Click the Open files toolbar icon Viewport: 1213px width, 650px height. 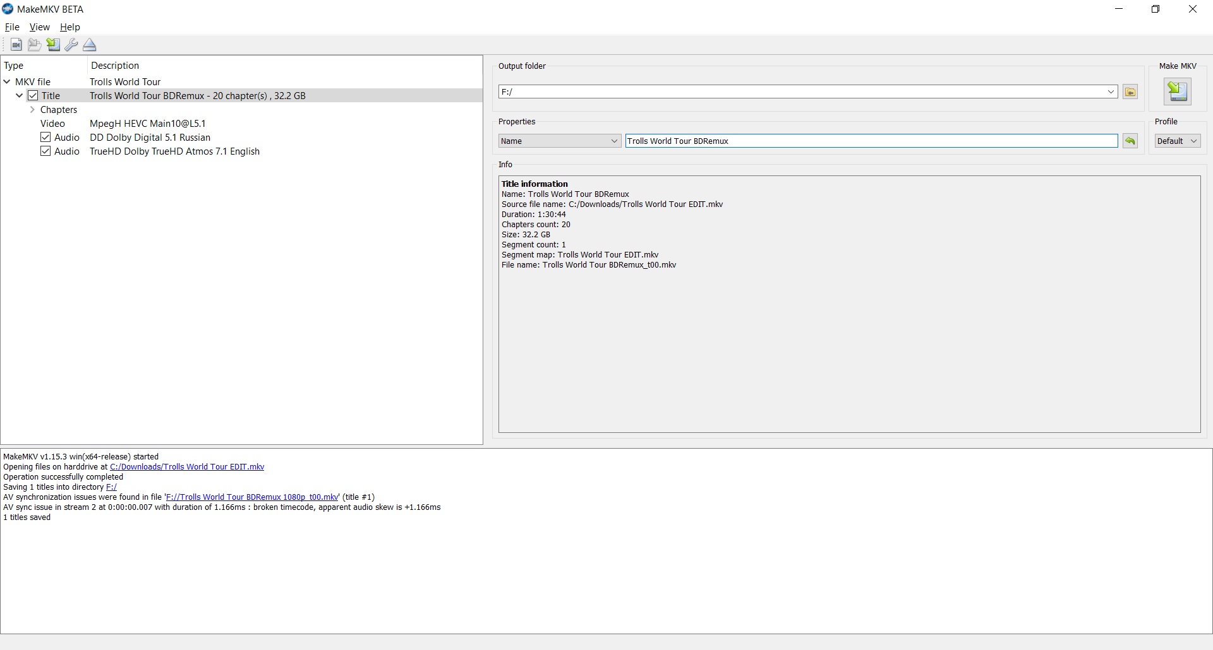[16, 45]
